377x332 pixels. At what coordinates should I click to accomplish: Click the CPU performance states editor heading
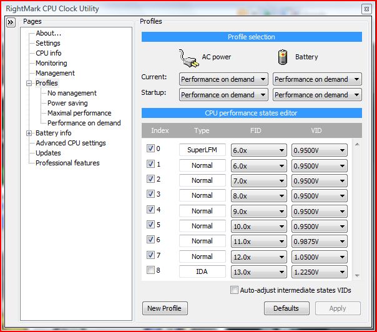(x=252, y=113)
